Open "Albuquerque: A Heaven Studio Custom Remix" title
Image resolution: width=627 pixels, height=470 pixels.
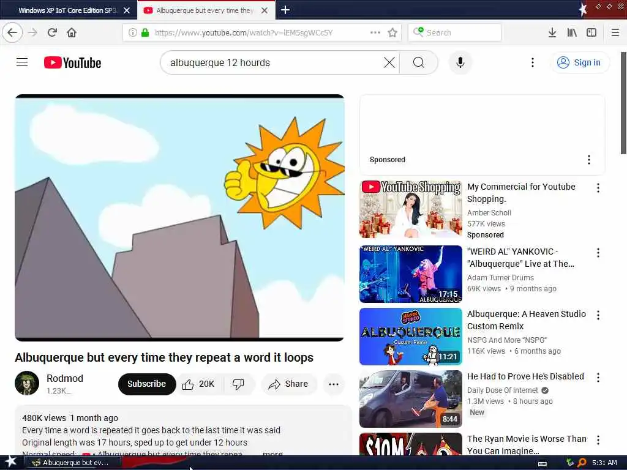[526, 320]
